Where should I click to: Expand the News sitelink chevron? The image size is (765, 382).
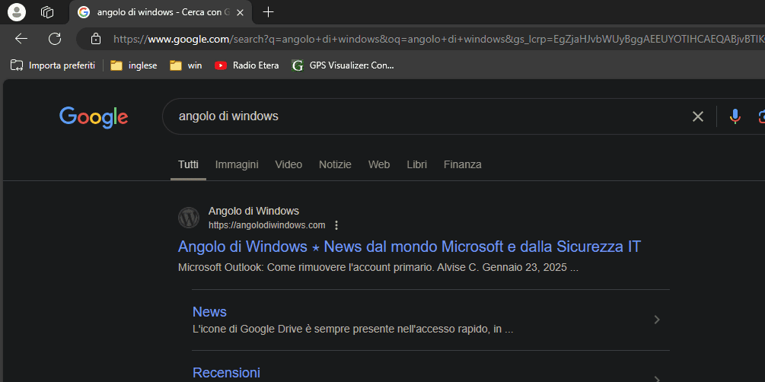tap(657, 320)
